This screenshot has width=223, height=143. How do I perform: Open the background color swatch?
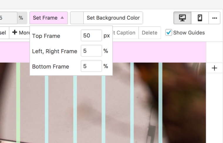(77, 18)
